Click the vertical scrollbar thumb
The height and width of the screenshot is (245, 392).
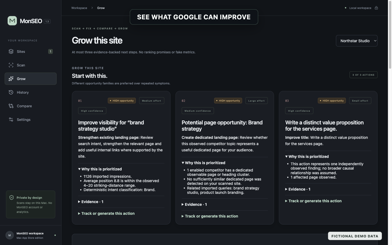[390, 35]
